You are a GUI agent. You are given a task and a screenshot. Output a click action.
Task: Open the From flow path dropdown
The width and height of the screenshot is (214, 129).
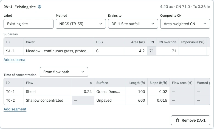pos(64,72)
